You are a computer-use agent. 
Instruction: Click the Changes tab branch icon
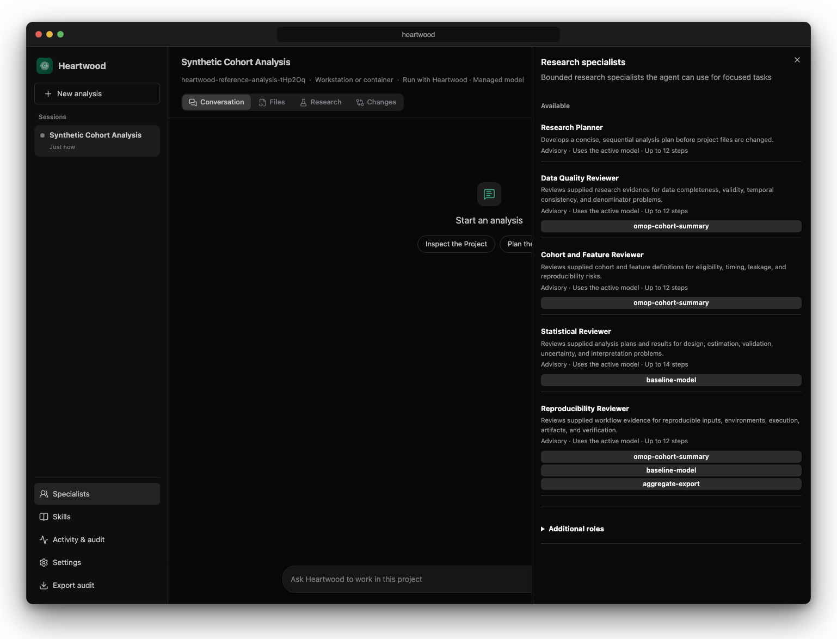click(x=360, y=102)
